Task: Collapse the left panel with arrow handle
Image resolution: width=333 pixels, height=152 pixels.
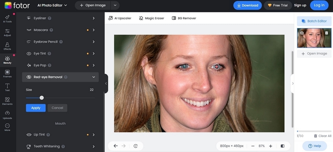Action: coord(106,84)
